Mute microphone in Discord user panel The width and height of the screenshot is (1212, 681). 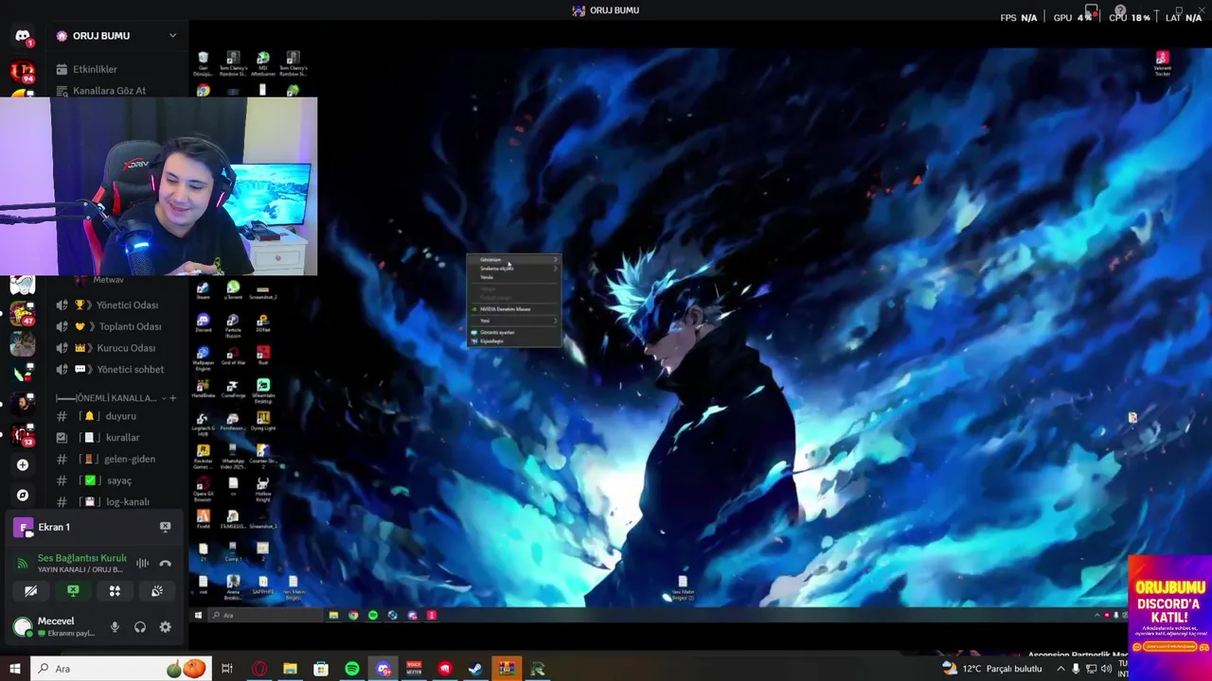(115, 627)
